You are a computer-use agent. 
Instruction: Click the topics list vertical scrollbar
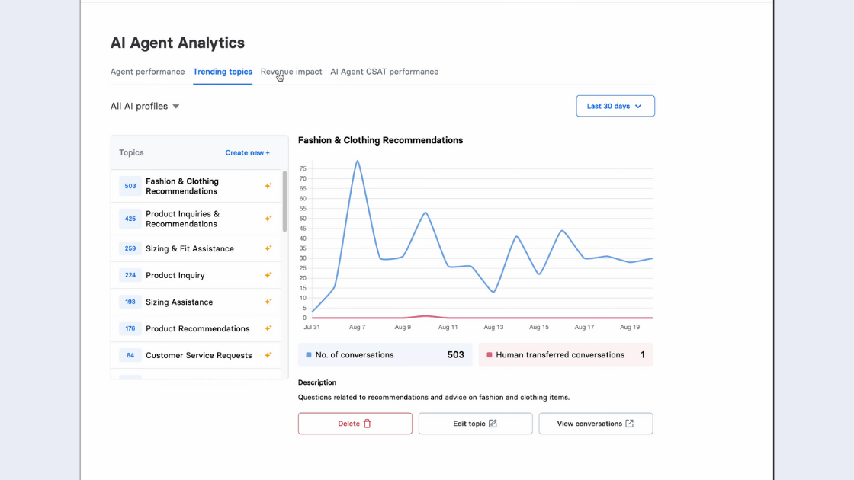(284, 202)
